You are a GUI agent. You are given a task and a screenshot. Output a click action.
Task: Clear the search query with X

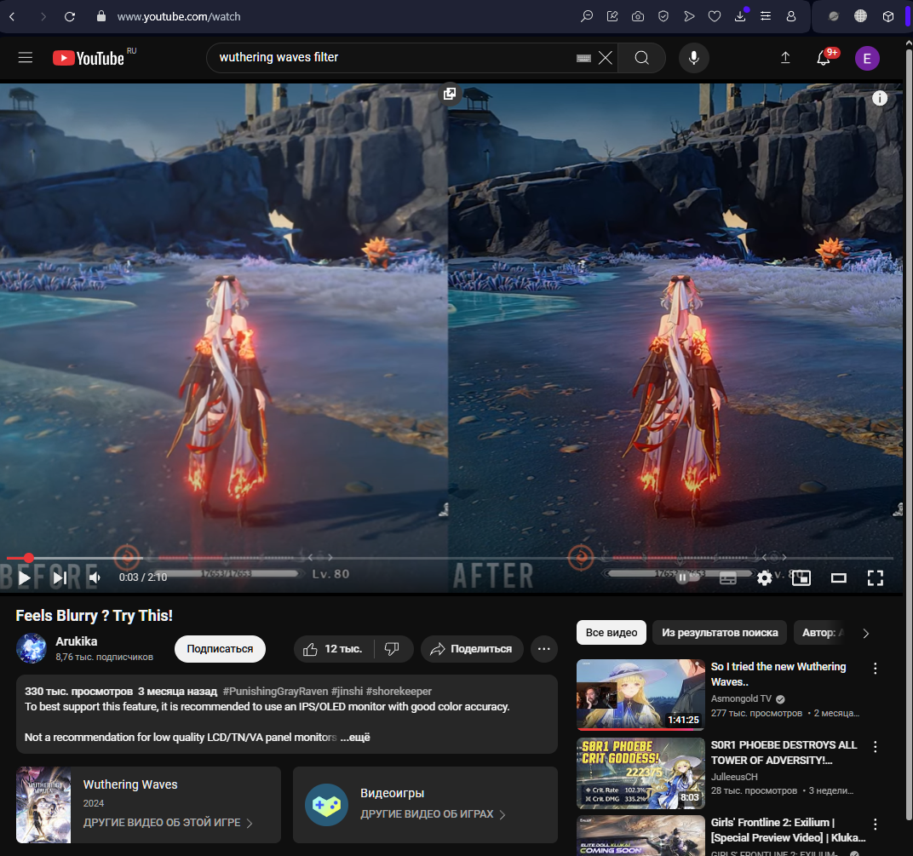point(606,58)
